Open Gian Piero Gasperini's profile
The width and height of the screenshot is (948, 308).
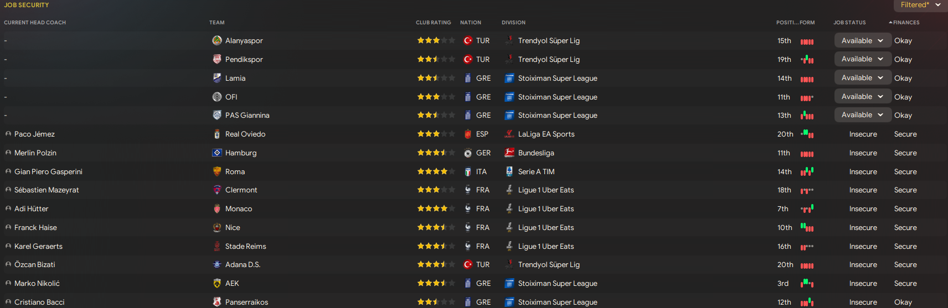tap(48, 171)
